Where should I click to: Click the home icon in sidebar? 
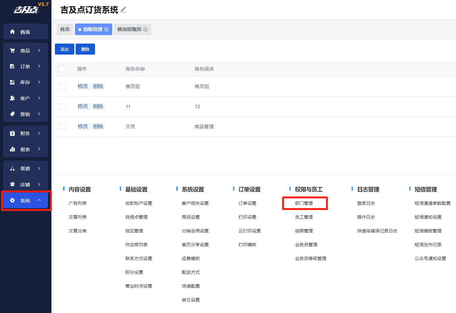(13, 32)
